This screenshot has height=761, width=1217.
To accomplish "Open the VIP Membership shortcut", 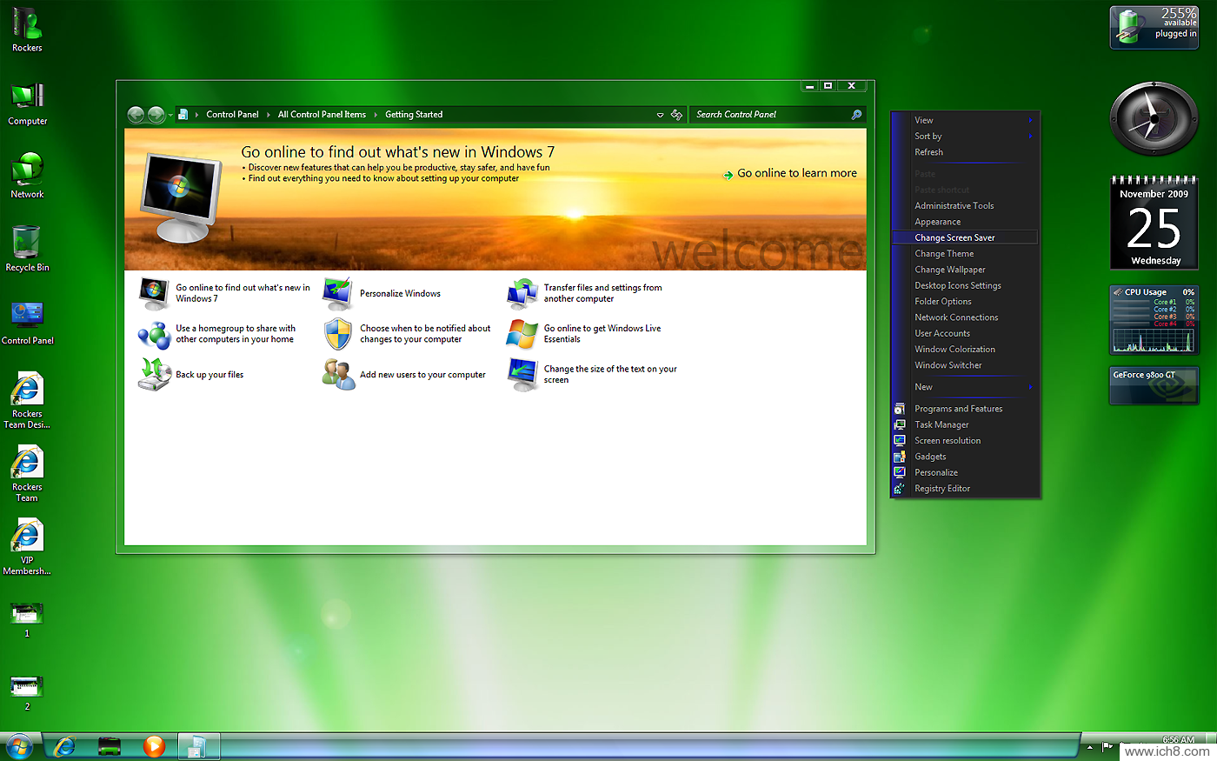I will click(x=27, y=547).
